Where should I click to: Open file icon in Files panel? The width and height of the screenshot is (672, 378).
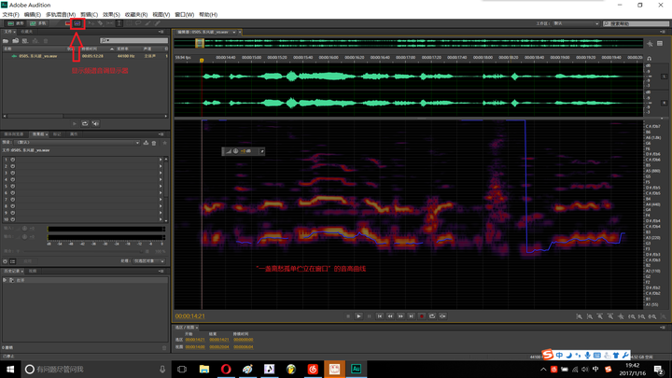tap(6, 41)
